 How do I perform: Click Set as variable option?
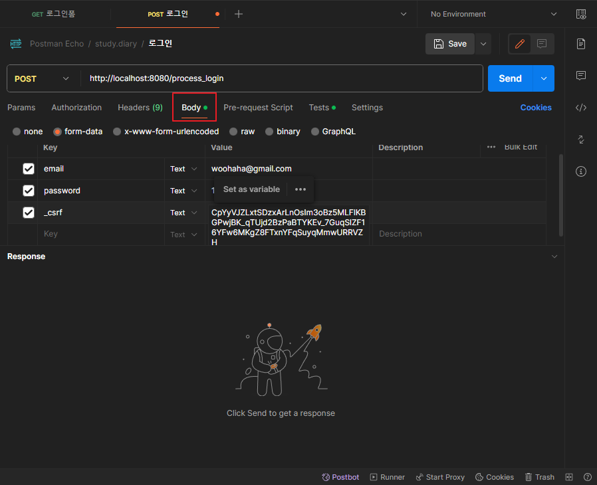[251, 189]
